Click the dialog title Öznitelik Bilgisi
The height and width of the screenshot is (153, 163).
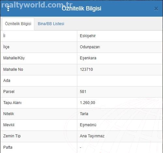tap(81, 8)
